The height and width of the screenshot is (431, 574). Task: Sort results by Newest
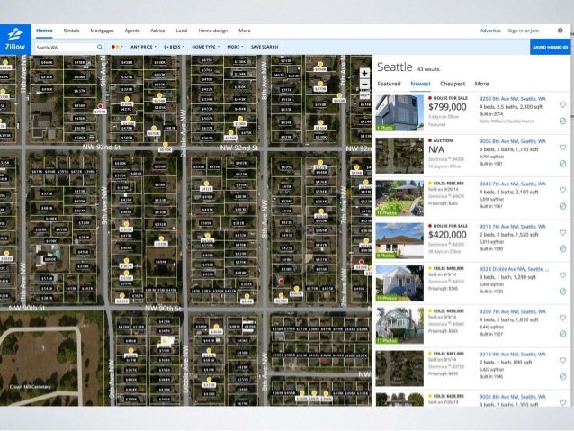pyautogui.click(x=421, y=84)
